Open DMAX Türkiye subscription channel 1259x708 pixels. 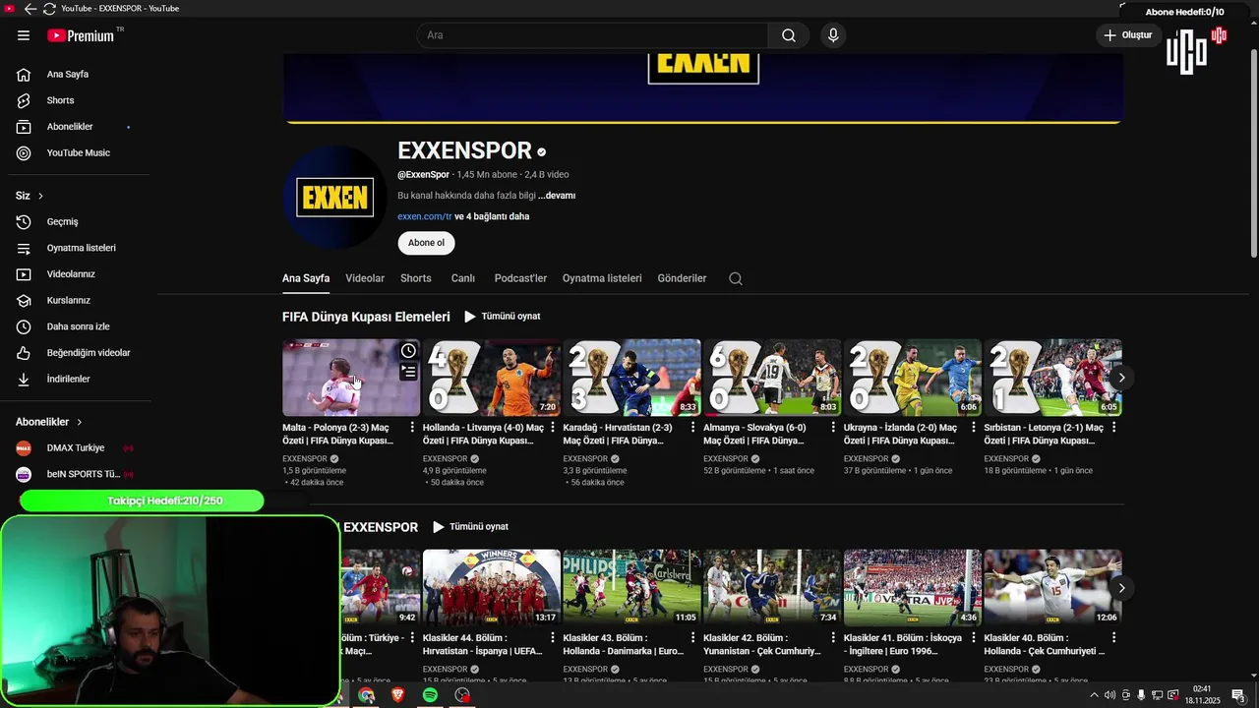(75, 448)
